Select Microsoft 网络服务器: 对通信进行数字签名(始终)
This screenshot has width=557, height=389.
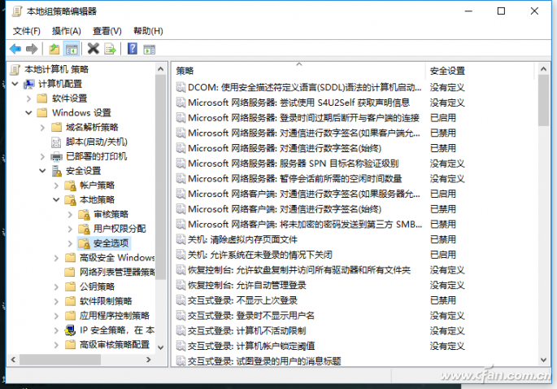pos(285,148)
